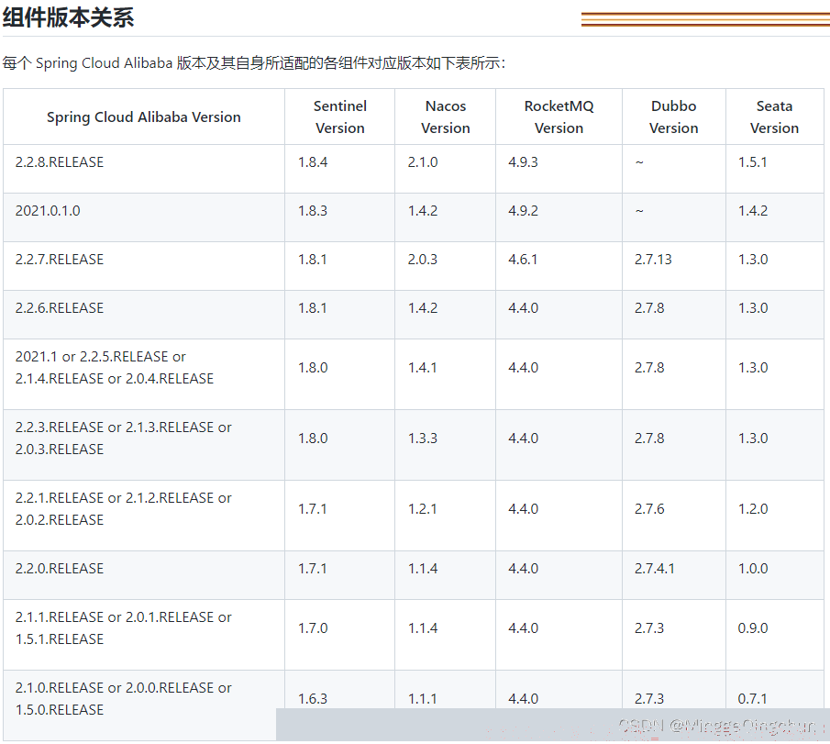Click Nacos 1.1.4 in the 2.2.0.RELEASE row
Viewport: 830px width, 744px height.
[x=423, y=569]
